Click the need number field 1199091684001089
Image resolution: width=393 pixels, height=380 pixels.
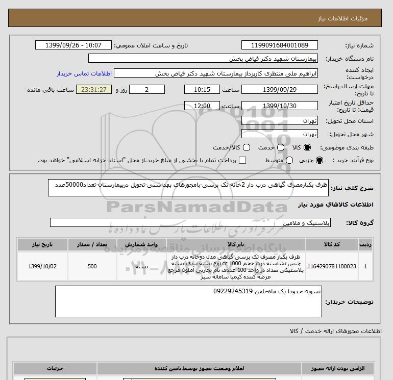[280, 45]
